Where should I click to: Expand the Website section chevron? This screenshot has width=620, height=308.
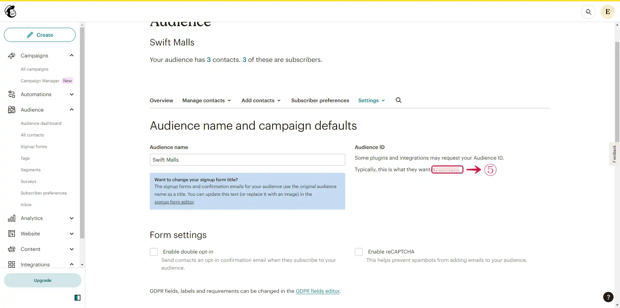click(x=72, y=233)
